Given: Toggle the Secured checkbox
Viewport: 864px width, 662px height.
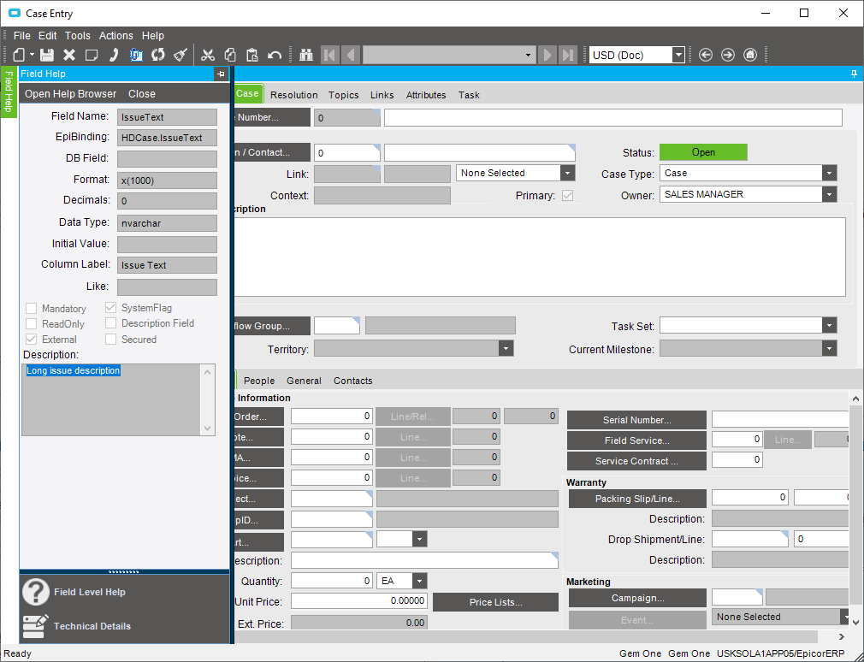Looking at the screenshot, I should pos(111,340).
